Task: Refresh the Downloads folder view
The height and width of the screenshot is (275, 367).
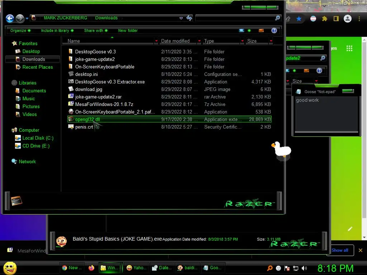Action: (x=189, y=18)
